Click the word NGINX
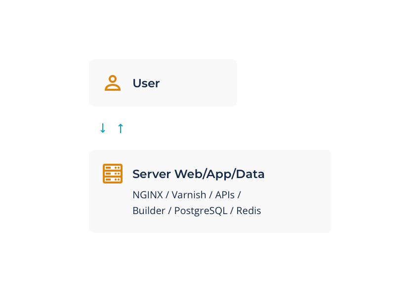The width and height of the screenshot is (420, 292). point(148,195)
